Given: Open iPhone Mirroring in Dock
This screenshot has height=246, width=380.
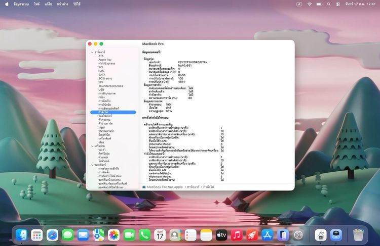Looking at the screenshot, I should pos(283,235).
